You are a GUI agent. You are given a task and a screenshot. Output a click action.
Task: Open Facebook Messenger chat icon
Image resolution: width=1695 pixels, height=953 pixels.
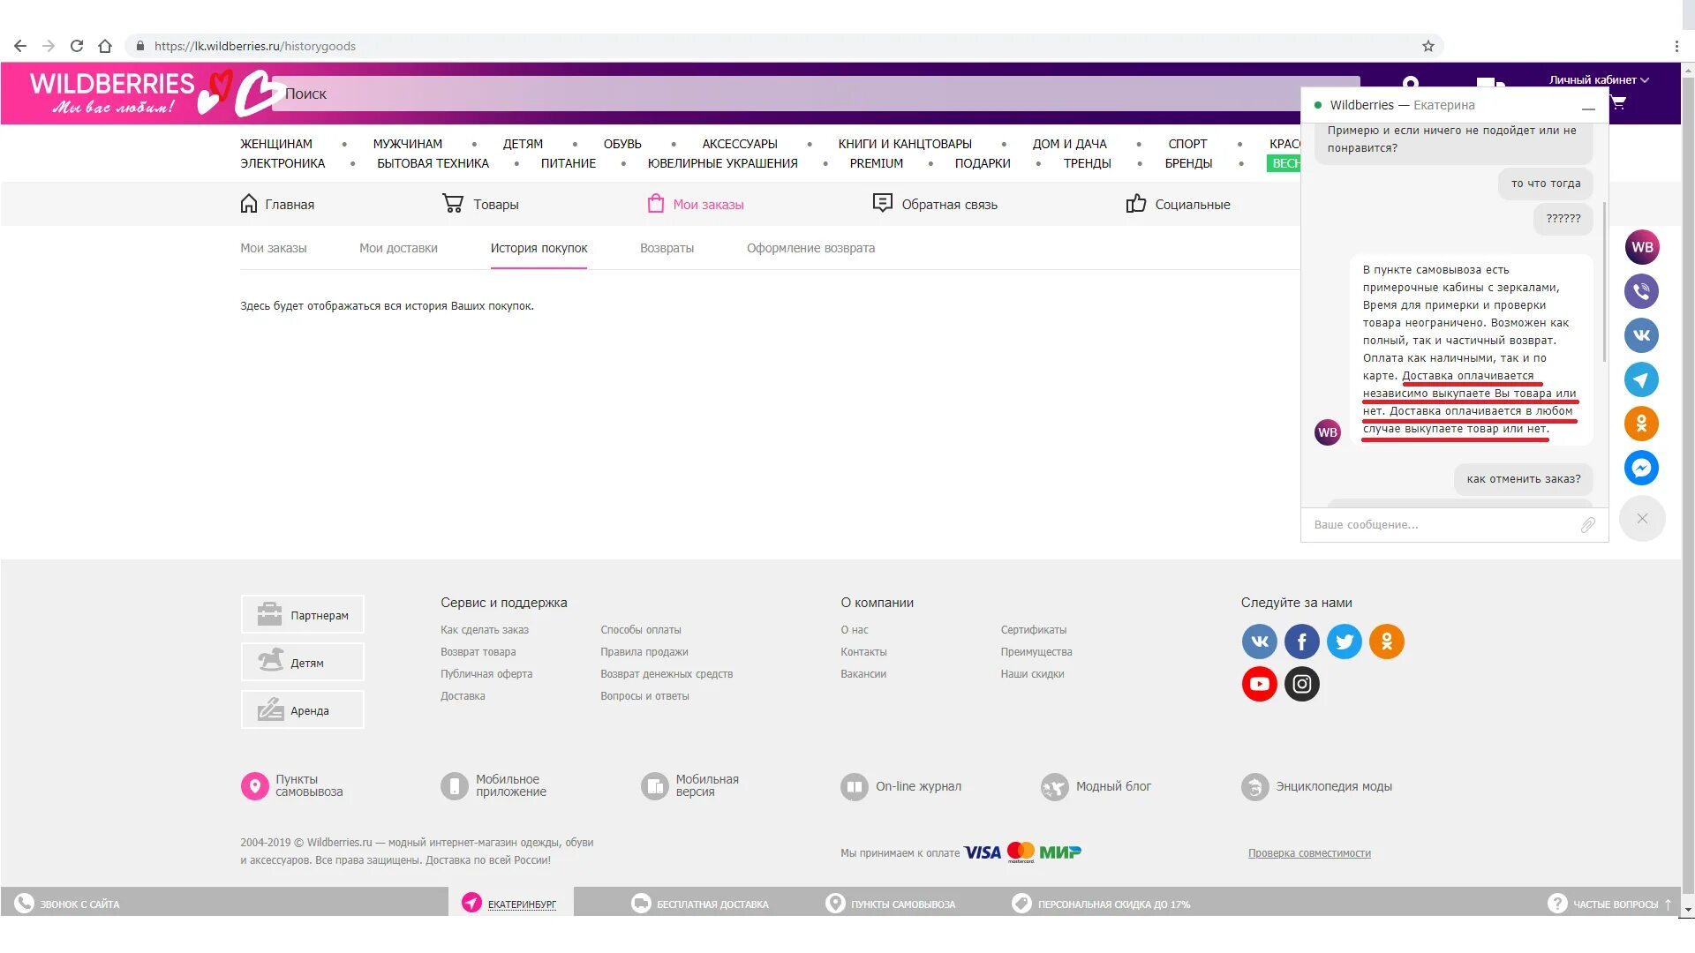(x=1641, y=468)
